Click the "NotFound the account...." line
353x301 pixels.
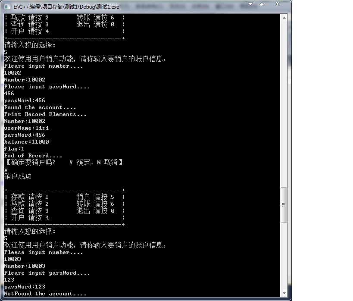pyautogui.click(x=45, y=294)
